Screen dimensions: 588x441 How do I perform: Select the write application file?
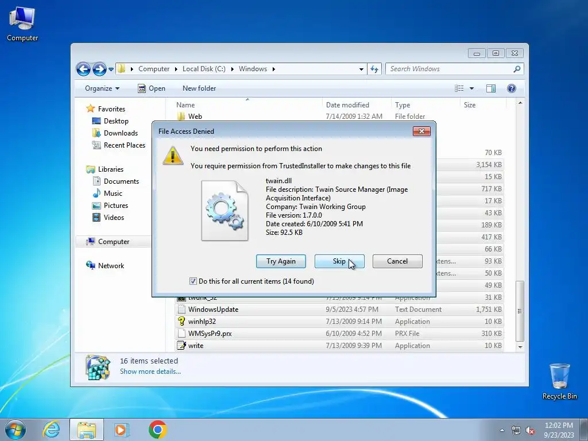coord(339,345)
